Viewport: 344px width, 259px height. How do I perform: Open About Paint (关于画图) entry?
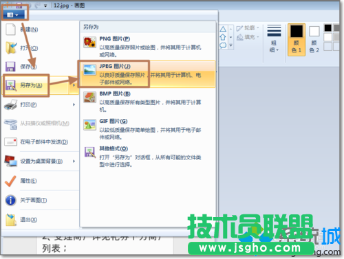(34, 200)
